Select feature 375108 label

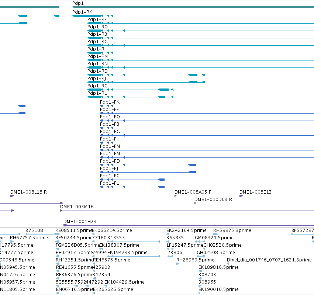34,230
